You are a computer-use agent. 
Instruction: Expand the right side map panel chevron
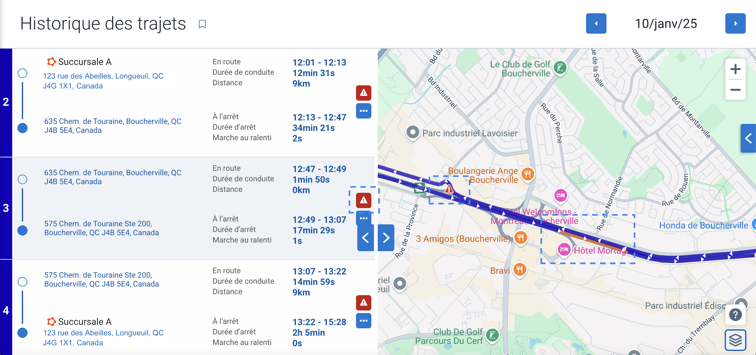(748, 138)
